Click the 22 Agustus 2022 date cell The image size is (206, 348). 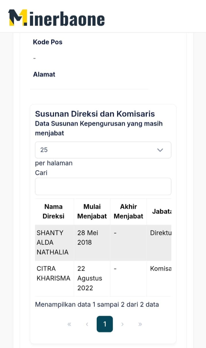pos(89,278)
